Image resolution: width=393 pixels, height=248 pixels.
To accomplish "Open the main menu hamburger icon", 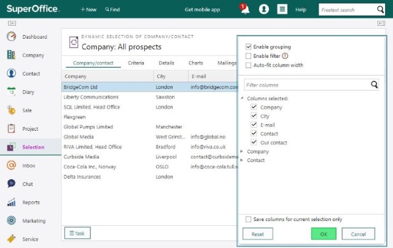I will point(282,9).
